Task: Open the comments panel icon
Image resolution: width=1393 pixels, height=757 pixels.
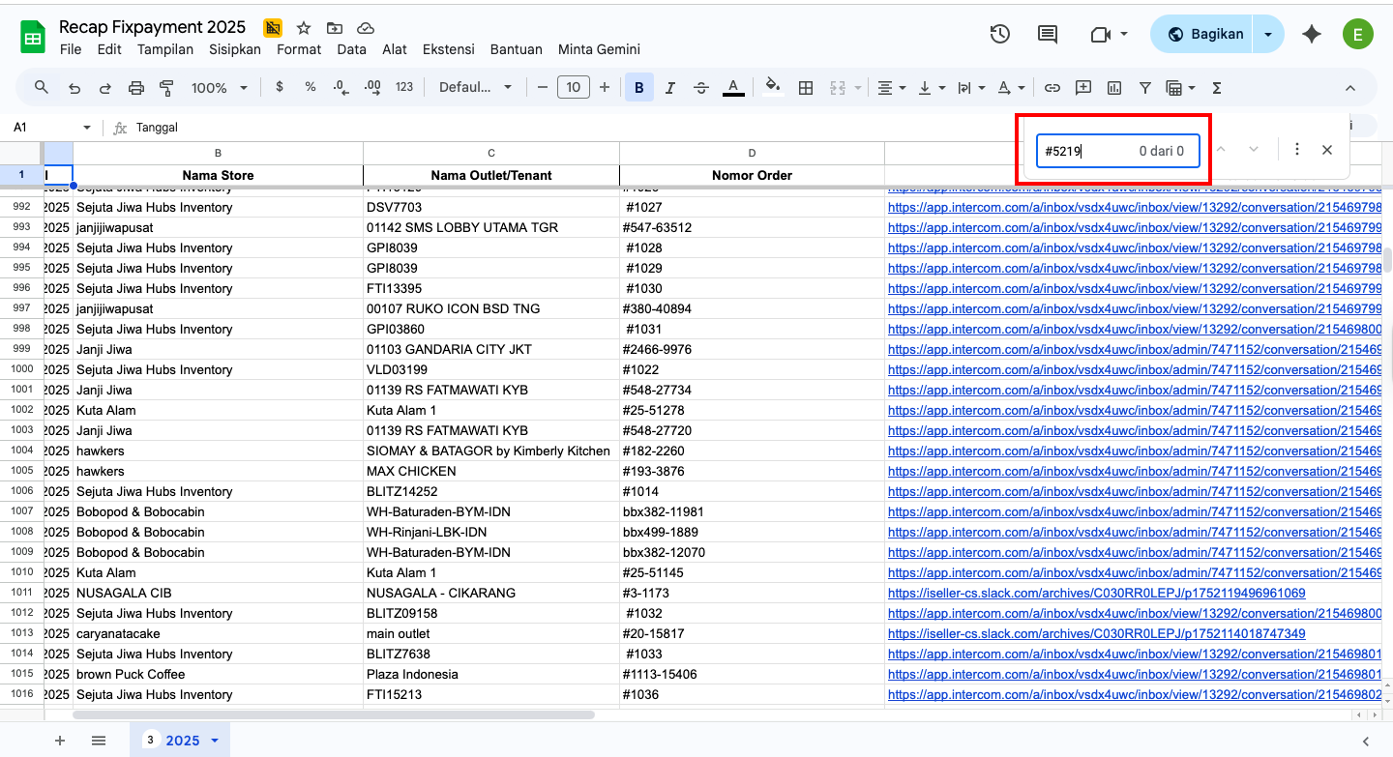Action: (x=1047, y=35)
